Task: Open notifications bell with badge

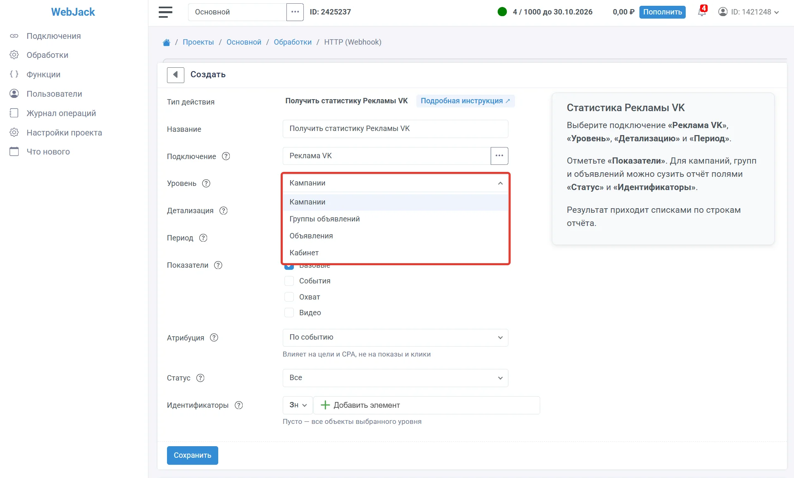Action: [702, 11]
